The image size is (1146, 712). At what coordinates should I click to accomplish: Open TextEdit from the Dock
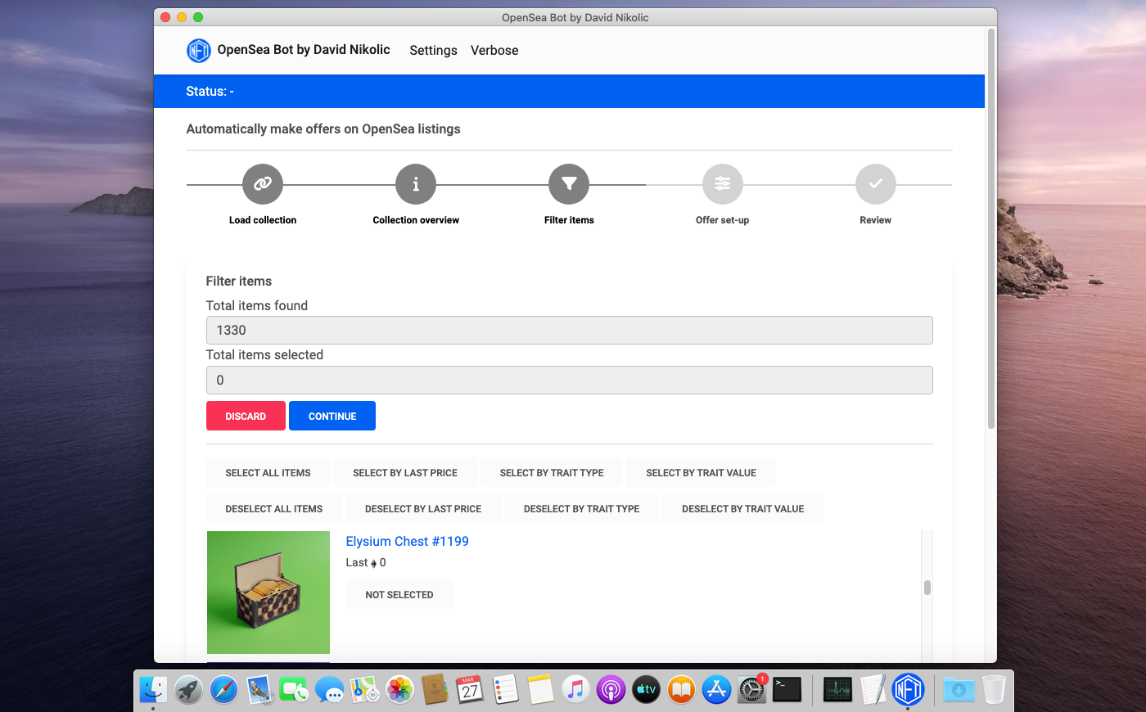click(x=873, y=690)
